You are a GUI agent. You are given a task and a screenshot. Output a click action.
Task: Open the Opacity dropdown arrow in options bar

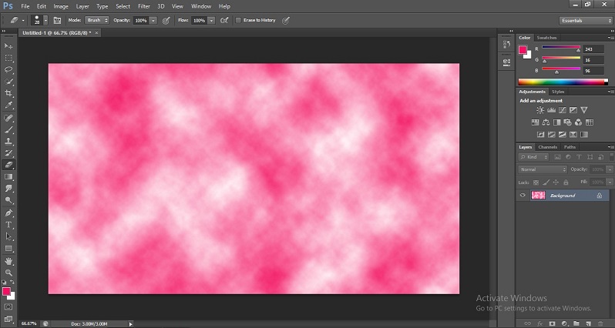click(153, 20)
